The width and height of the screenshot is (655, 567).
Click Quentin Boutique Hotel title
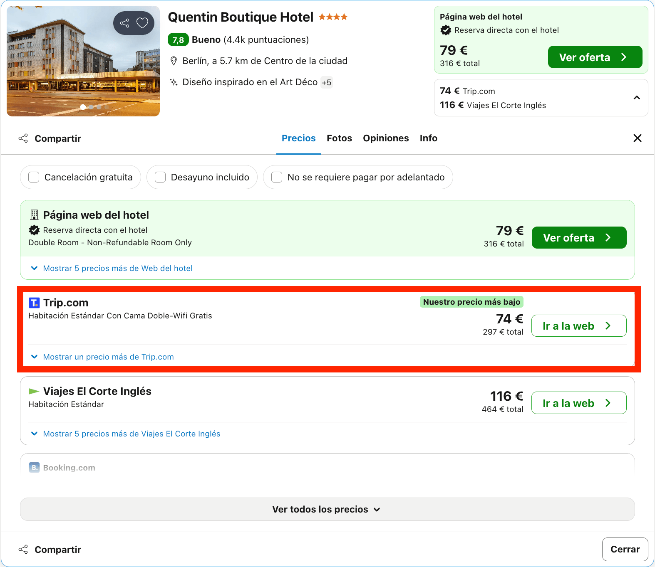241,17
